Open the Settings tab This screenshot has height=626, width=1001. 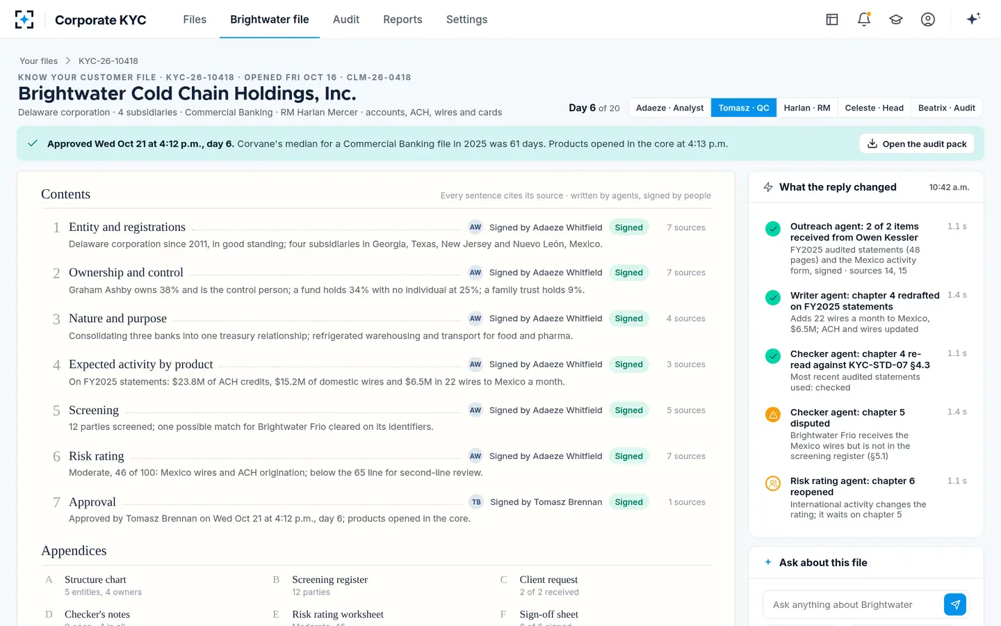(466, 19)
